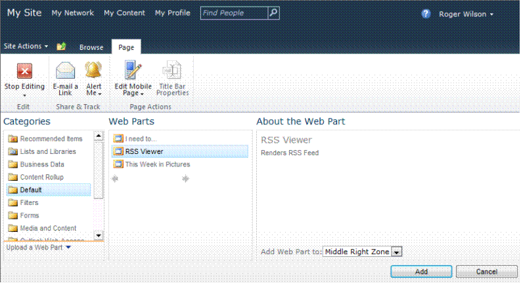521x283 pixels.
Task: Open the Site Actions menu
Action: pos(26,46)
